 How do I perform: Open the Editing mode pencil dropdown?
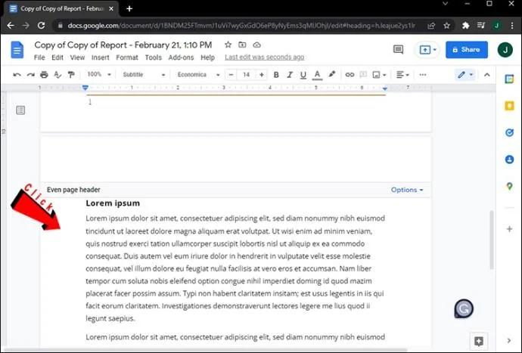465,75
